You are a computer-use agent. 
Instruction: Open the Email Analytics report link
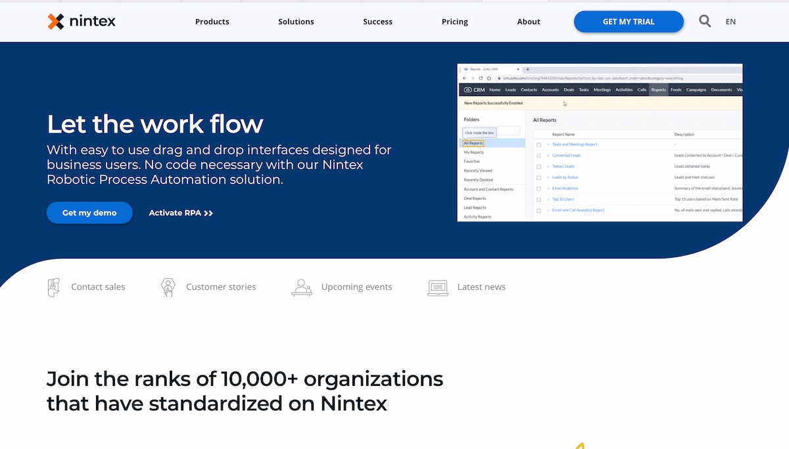tap(565, 189)
